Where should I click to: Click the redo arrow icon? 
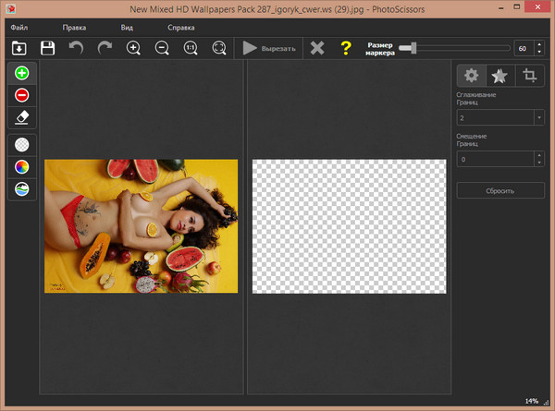(x=105, y=48)
